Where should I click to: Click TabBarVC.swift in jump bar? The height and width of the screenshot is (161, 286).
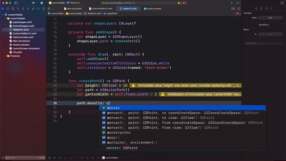[93, 13]
